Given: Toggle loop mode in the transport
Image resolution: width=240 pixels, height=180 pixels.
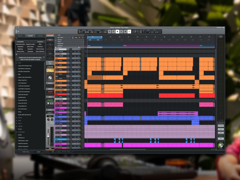Looking at the screenshot, I should click(x=129, y=31).
